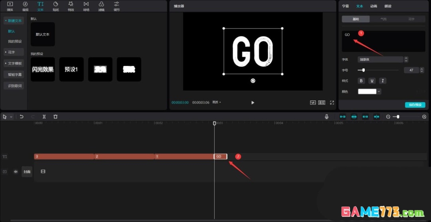
Task: Toggle bold style for the text
Action: tap(361, 81)
